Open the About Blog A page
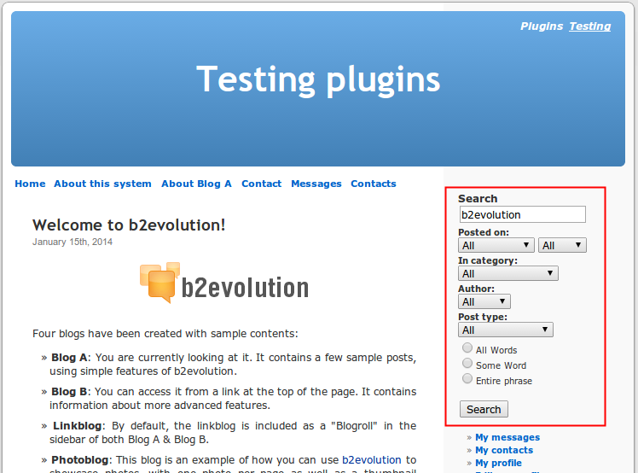Viewport: 638px width, 473px height. coord(196,184)
